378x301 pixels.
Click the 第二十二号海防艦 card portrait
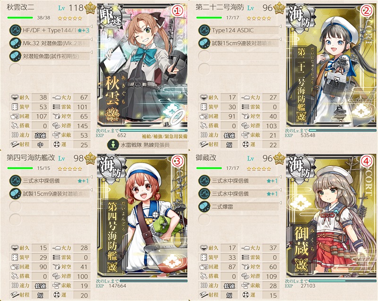pos(331,65)
